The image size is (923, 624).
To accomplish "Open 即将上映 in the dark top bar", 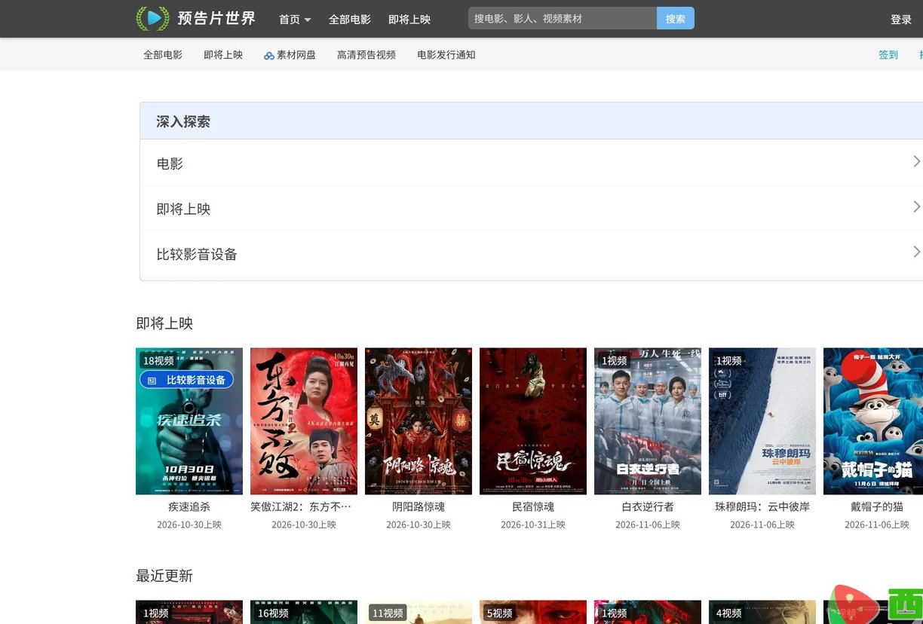I will point(409,20).
